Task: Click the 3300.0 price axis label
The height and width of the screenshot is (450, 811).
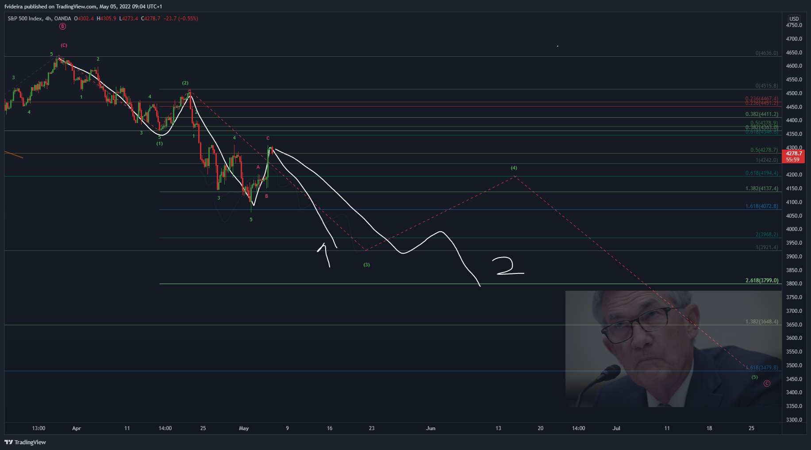Action: click(794, 420)
